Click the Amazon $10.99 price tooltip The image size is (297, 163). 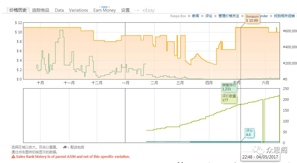252,19
